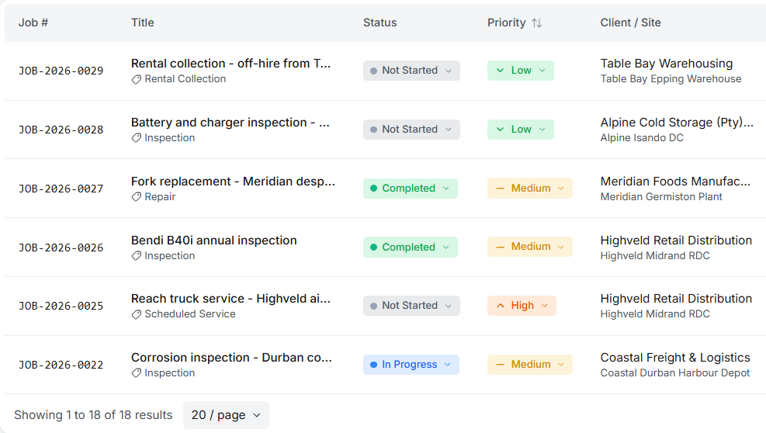The image size is (766, 433).
Task: Sort by the Priority column arrows icon
Action: point(536,23)
